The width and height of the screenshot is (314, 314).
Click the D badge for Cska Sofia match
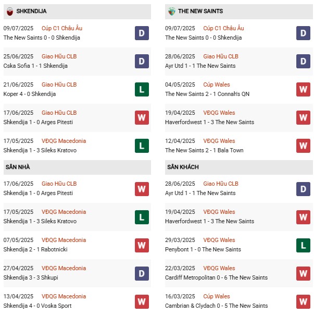(141, 62)
